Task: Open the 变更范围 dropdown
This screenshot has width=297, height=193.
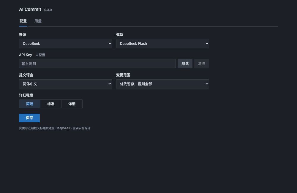Action: click(x=162, y=84)
